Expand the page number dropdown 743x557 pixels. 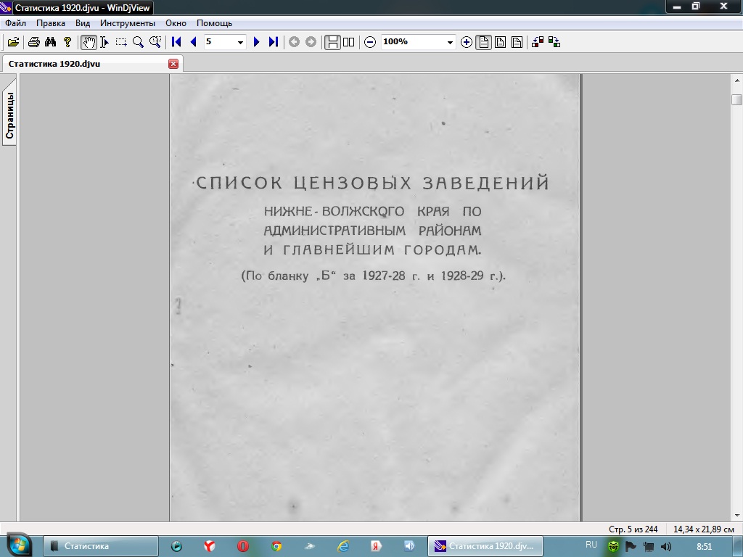click(241, 42)
